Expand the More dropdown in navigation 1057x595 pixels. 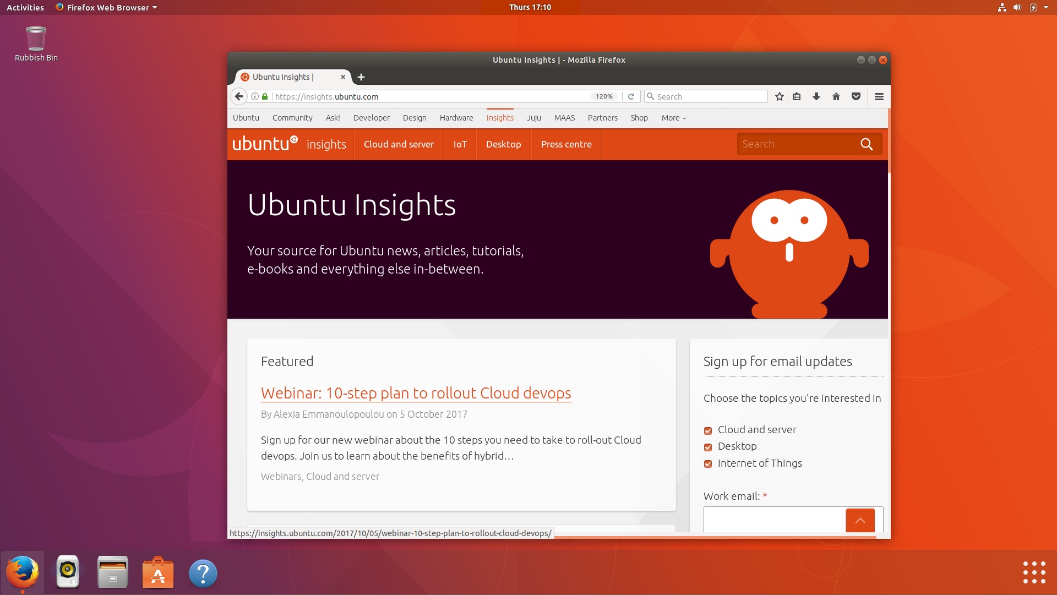(674, 118)
